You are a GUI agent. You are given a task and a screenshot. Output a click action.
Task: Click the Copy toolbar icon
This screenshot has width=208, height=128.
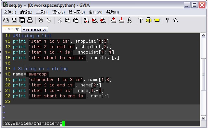67,20
